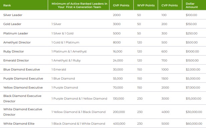Click the WVP Points column header
The image size is (206, 128).
pyautogui.click(x=146, y=5)
